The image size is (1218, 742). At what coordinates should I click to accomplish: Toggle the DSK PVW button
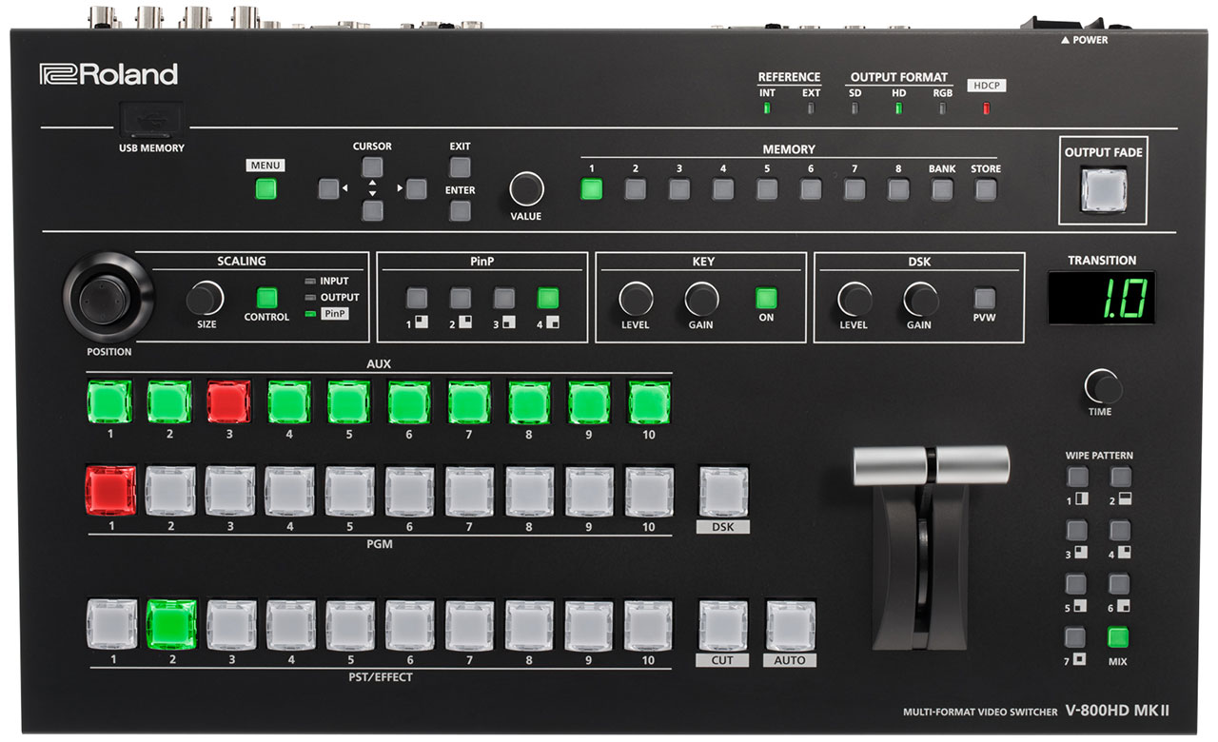pos(984,298)
